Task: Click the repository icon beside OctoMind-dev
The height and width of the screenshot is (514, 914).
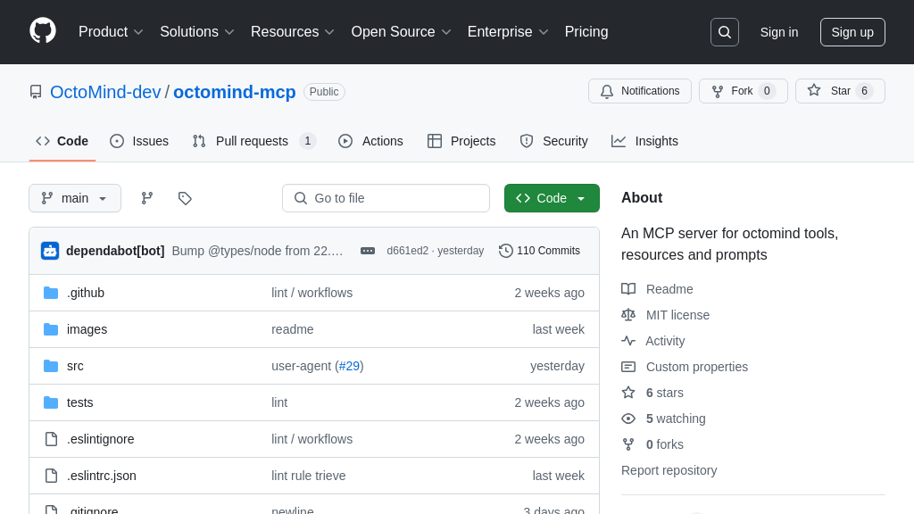Action: coord(36,92)
